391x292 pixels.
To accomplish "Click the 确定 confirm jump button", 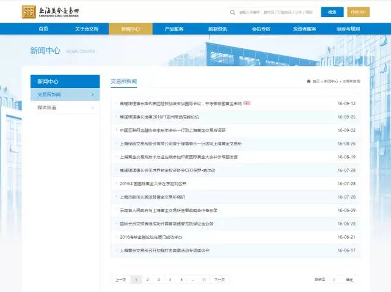I will [349, 280].
